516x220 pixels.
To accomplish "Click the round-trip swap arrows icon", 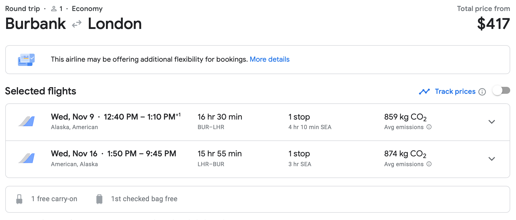I will (x=77, y=24).
